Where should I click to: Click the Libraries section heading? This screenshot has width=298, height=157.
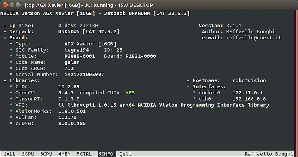tap(25, 80)
